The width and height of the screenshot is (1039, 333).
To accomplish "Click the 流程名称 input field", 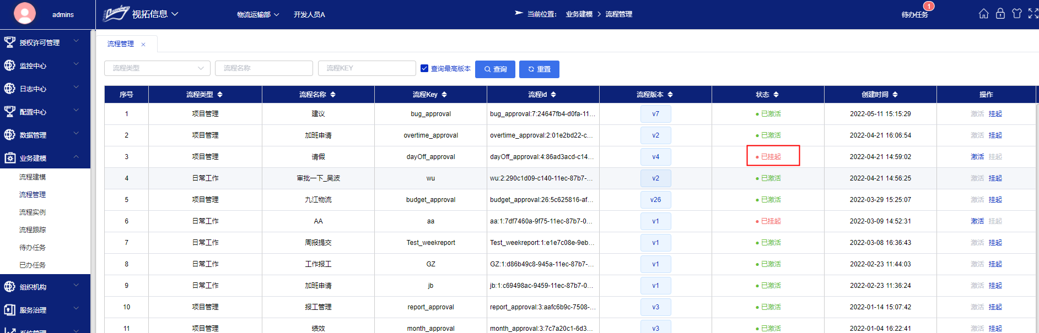I will [x=263, y=68].
